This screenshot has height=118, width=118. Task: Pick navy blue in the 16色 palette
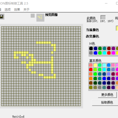coord(95,48)
